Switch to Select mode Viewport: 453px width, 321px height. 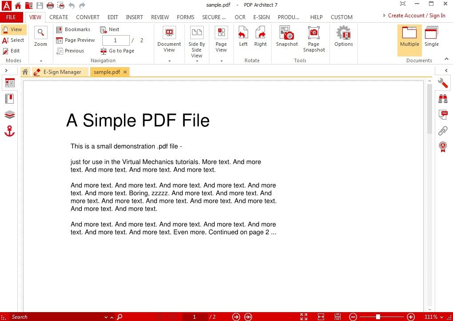(x=14, y=40)
